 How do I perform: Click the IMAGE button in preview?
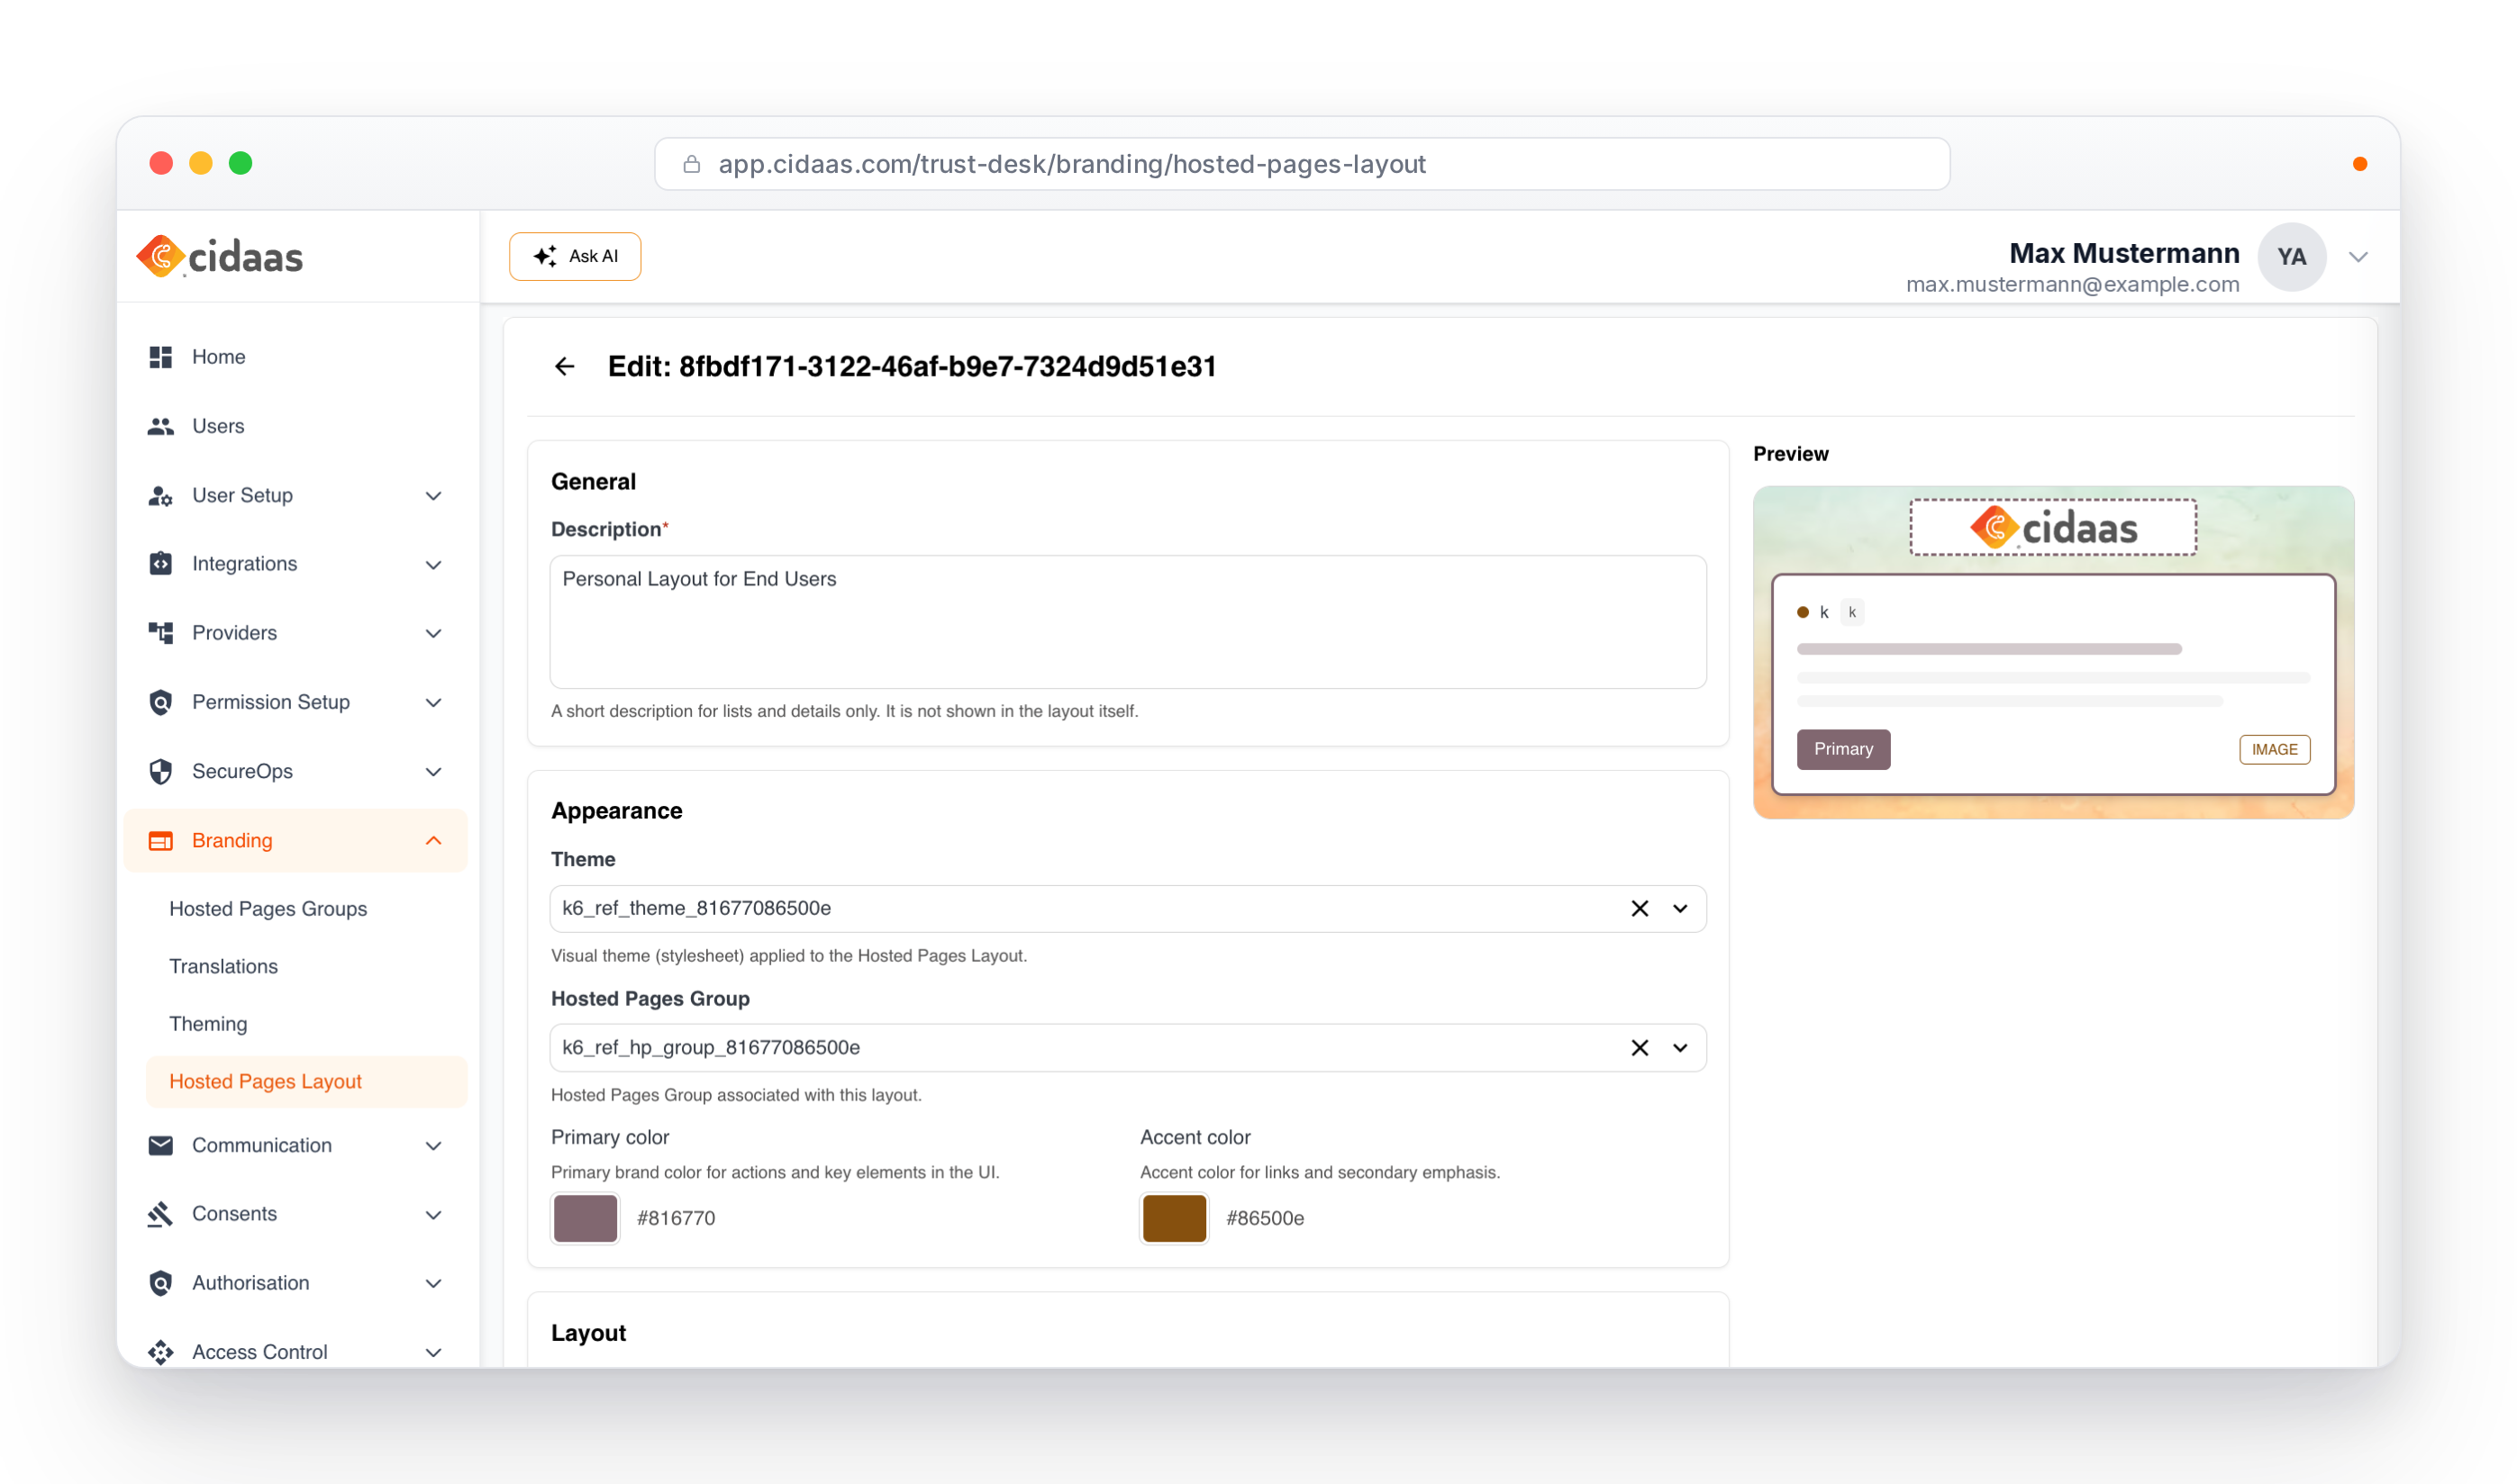pos(2274,750)
